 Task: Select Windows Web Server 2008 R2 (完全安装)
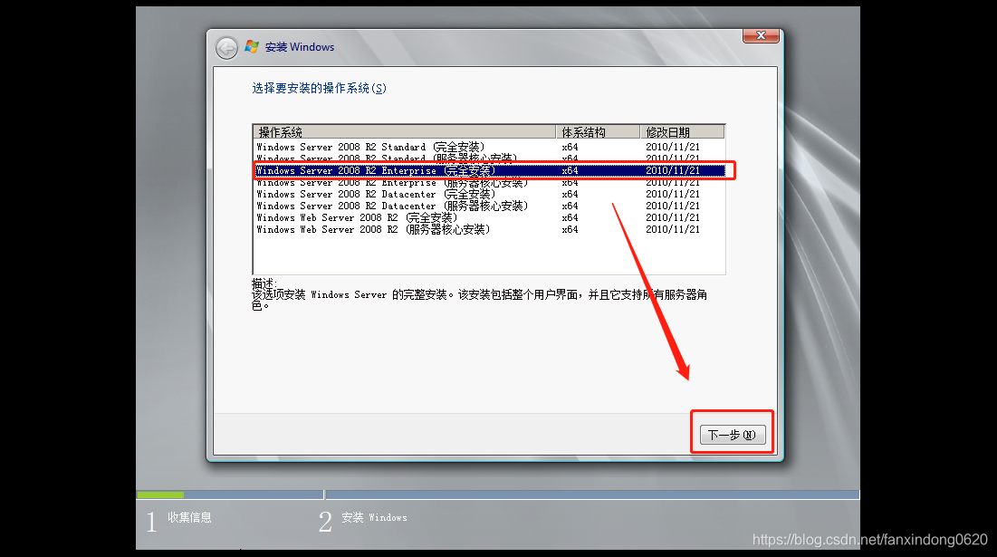tap(488, 217)
